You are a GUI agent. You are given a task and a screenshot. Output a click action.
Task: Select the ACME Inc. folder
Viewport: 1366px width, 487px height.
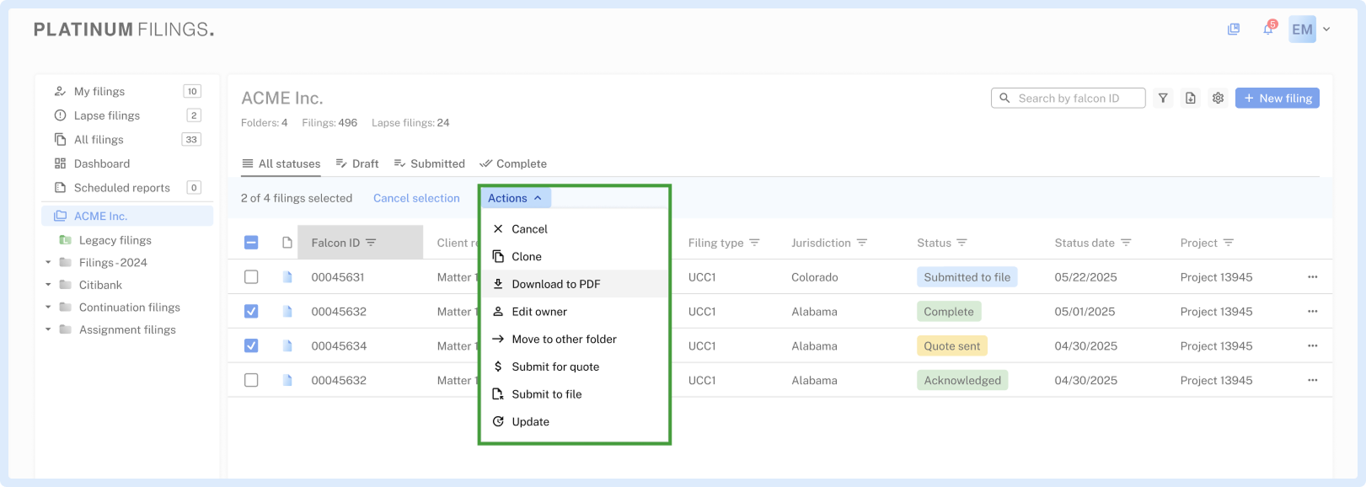pyautogui.click(x=127, y=216)
